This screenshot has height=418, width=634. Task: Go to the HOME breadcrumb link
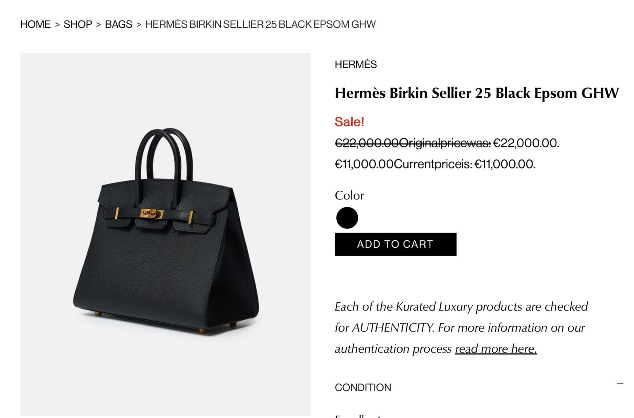click(35, 24)
